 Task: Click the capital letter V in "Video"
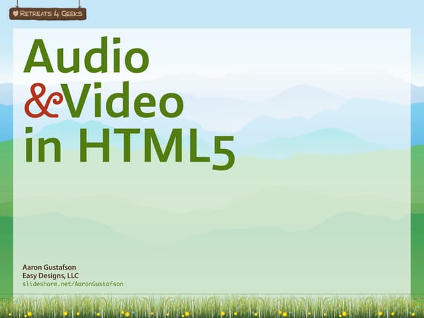79,103
